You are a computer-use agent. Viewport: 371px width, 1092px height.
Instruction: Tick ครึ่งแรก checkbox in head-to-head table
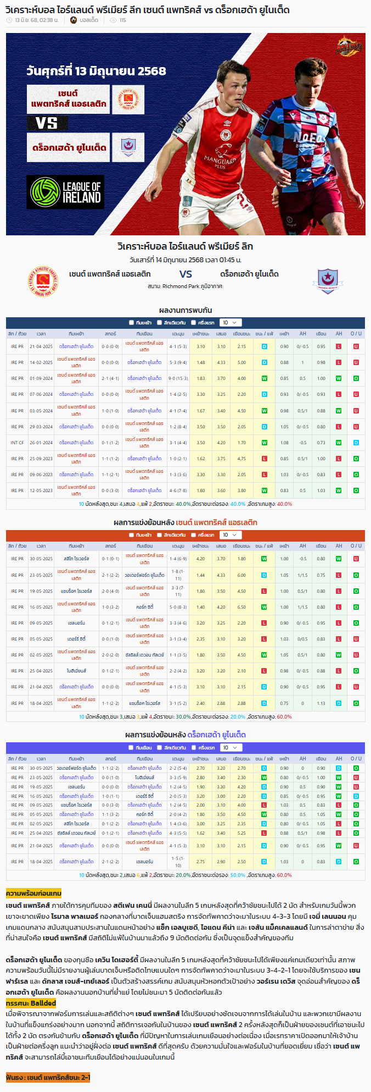pos(193,323)
